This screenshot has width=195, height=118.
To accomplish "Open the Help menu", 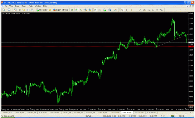I will pyautogui.click(x=45, y=6).
